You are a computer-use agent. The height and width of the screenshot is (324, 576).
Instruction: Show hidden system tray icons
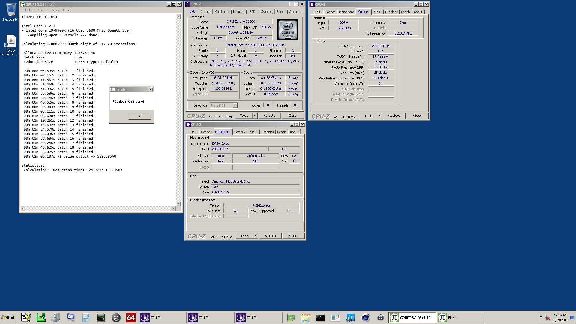(x=541, y=317)
